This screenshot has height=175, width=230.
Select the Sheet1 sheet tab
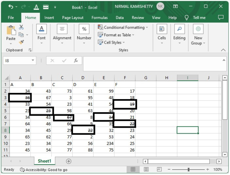click(44, 161)
